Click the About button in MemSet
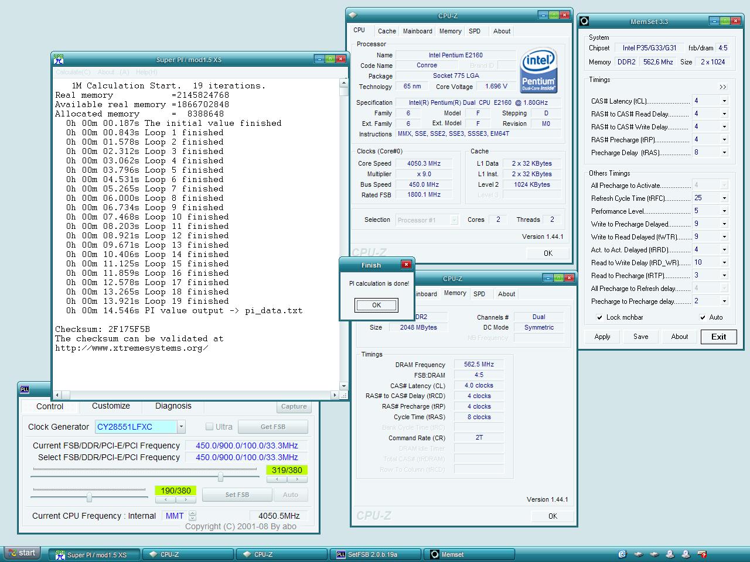750x562 pixels. click(x=680, y=337)
